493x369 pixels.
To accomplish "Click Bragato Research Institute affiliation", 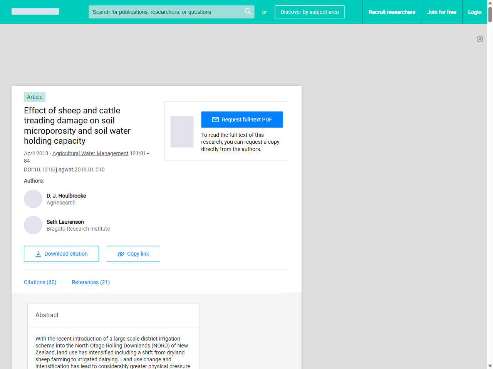I will (78, 229).
